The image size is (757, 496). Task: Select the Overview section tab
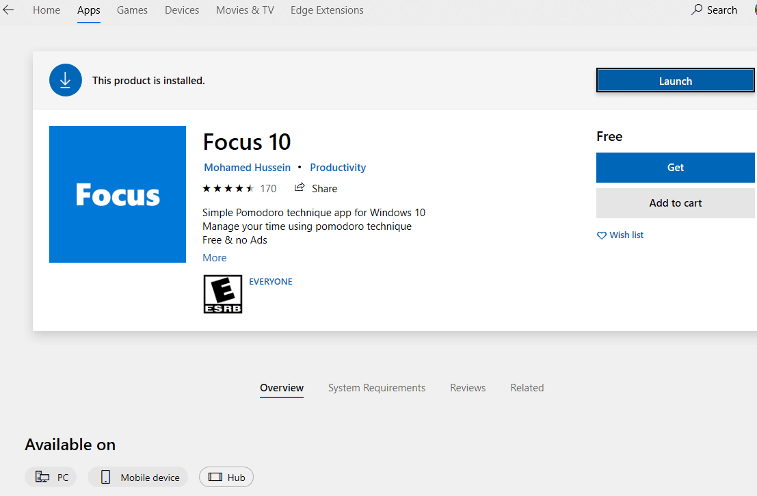click(x=282, y=388)
